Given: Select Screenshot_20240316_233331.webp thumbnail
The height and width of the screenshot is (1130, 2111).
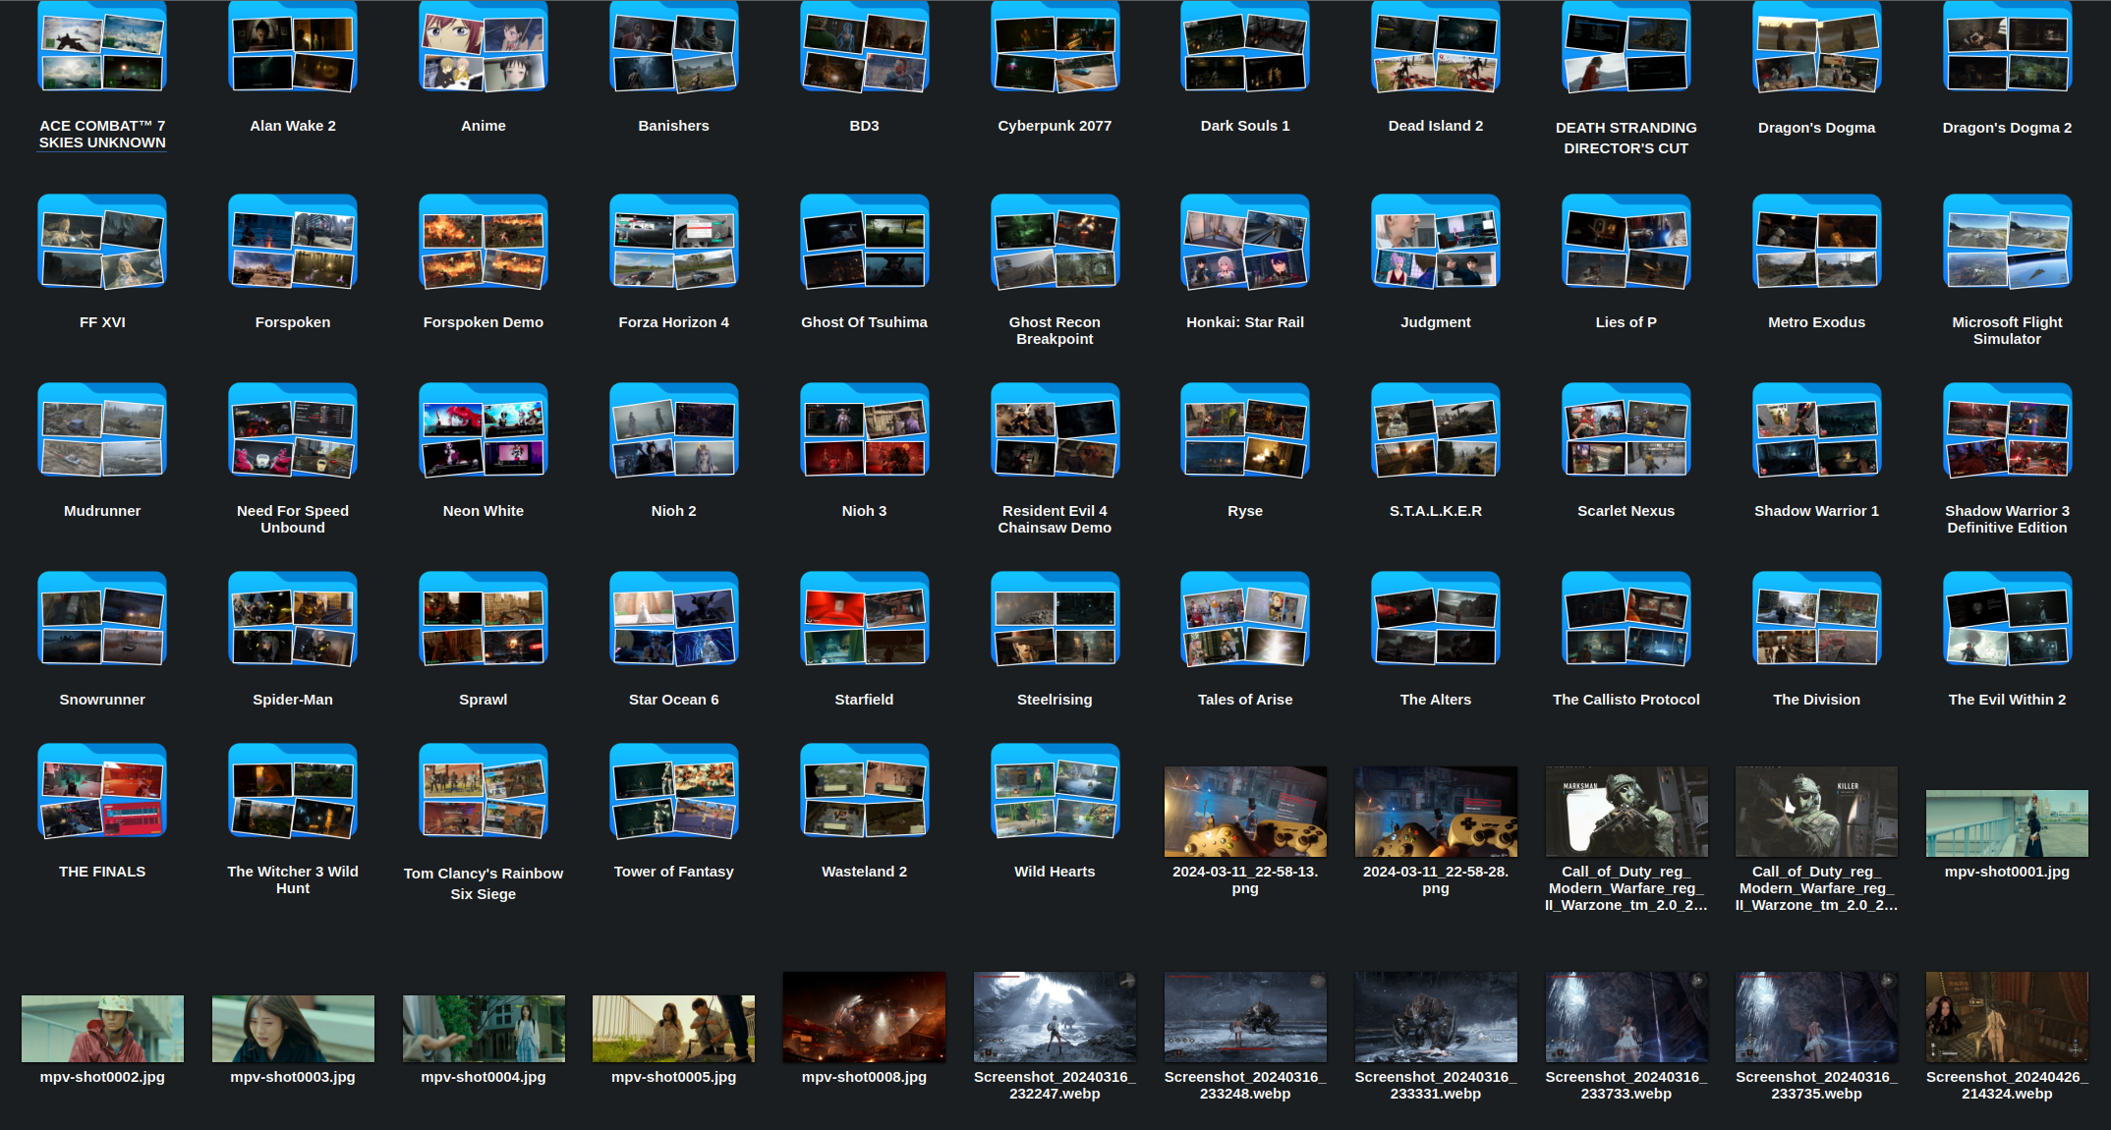Looking at the screenshot, I should pos(1436,1017).
